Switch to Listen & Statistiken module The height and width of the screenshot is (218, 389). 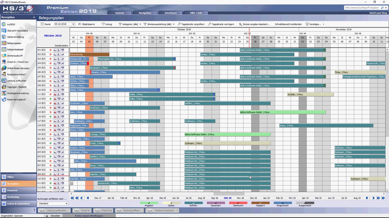click(18, 204)
